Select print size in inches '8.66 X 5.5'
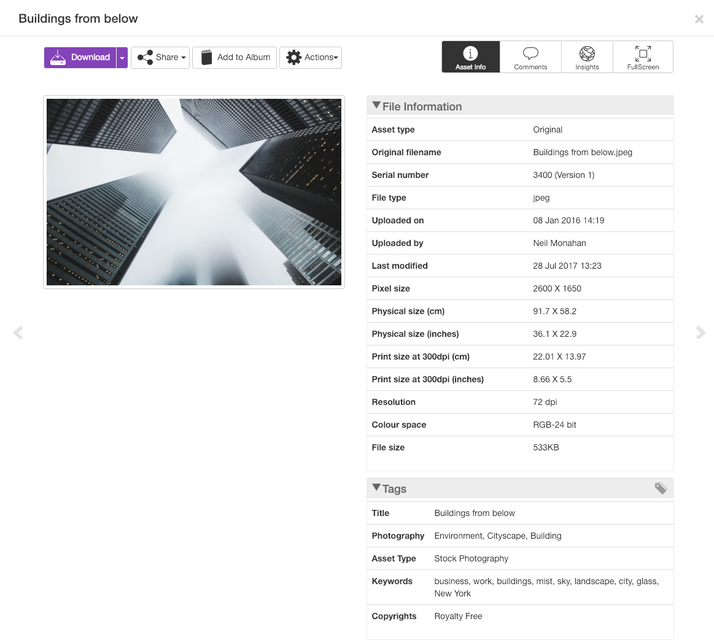The image size is (714, 640). click(553, 379)
